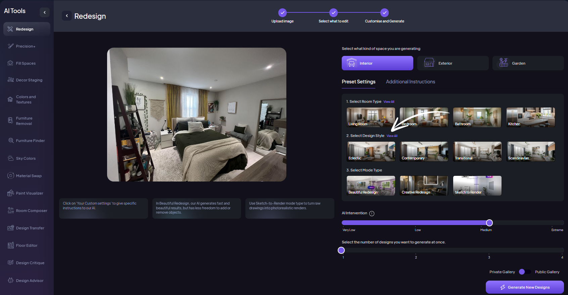Open the Precision+ tool in sidebar
568x295 pixels.
[x=26, y=46]
